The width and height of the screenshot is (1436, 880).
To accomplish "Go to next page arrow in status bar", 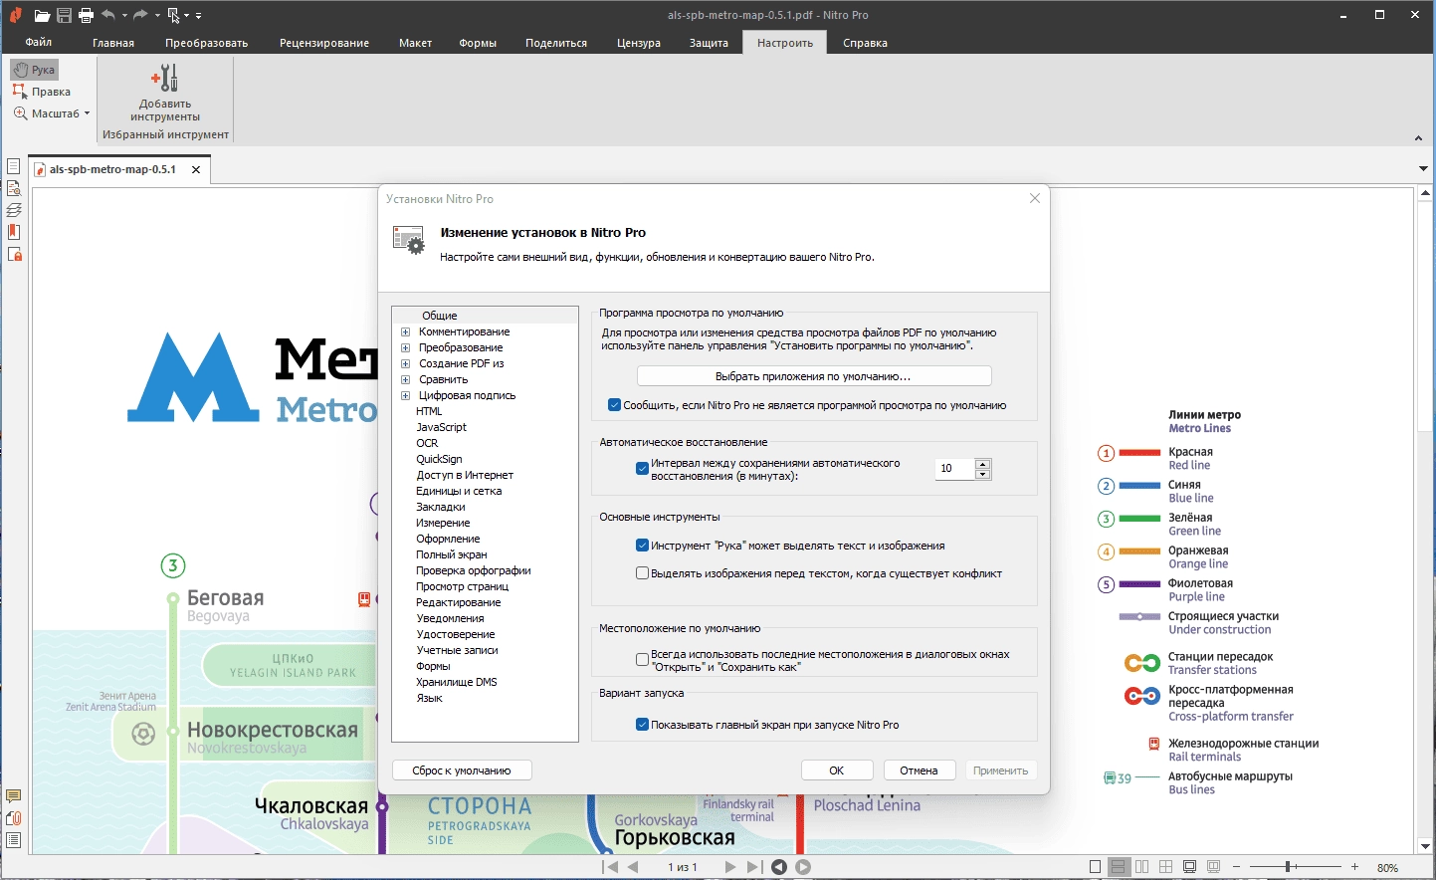I will click(x=730, y=867).
